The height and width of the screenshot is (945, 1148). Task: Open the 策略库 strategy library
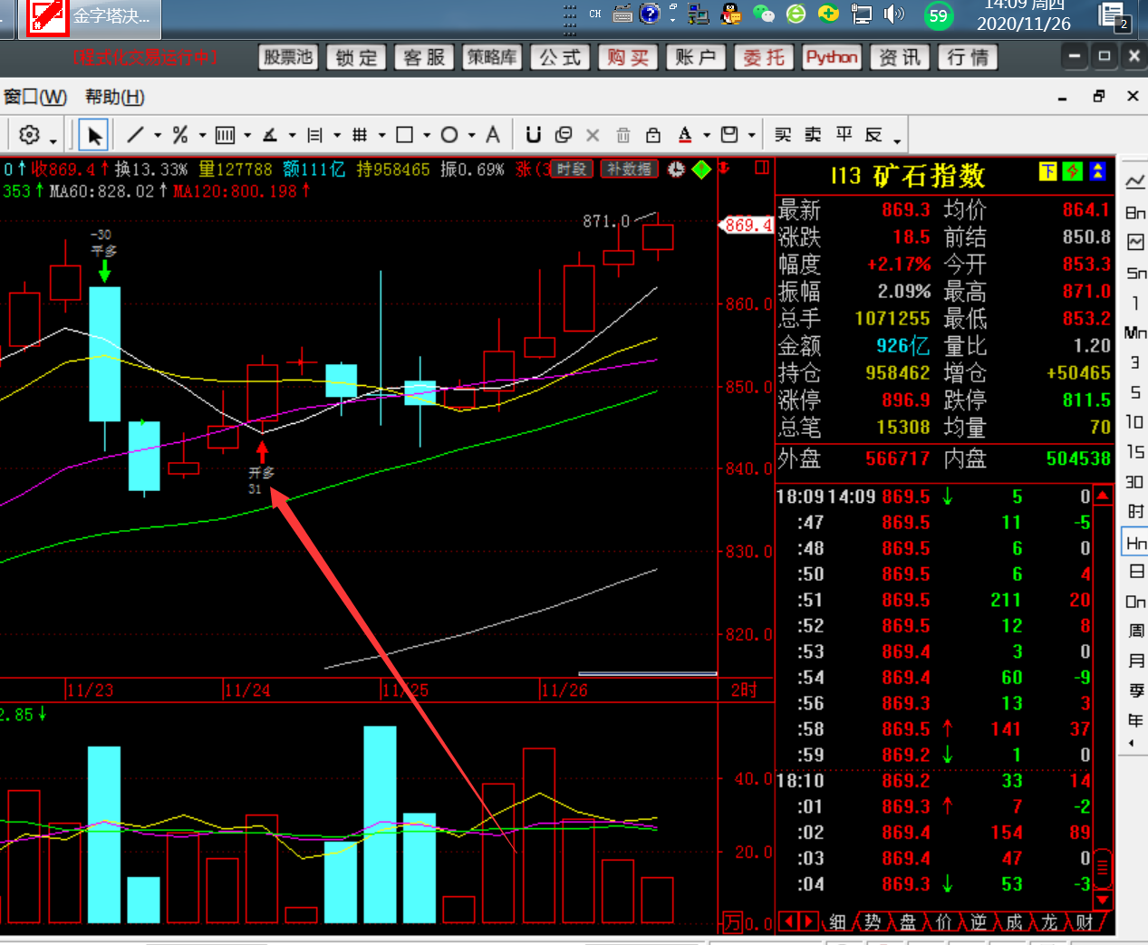(492, 57)
